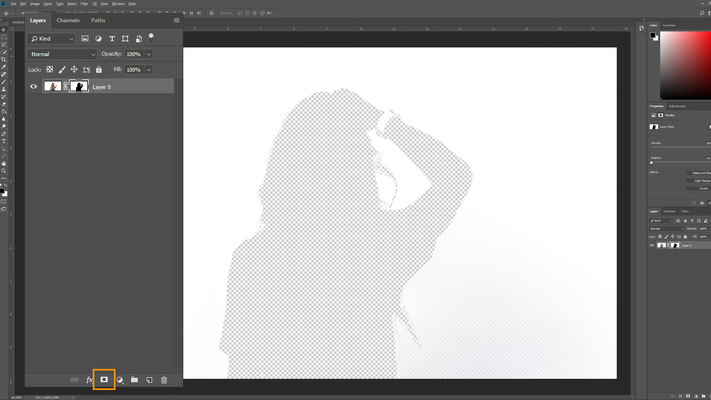Open the layer style fx menu
The image size is (711, 400).
click(x=89, y=380)
